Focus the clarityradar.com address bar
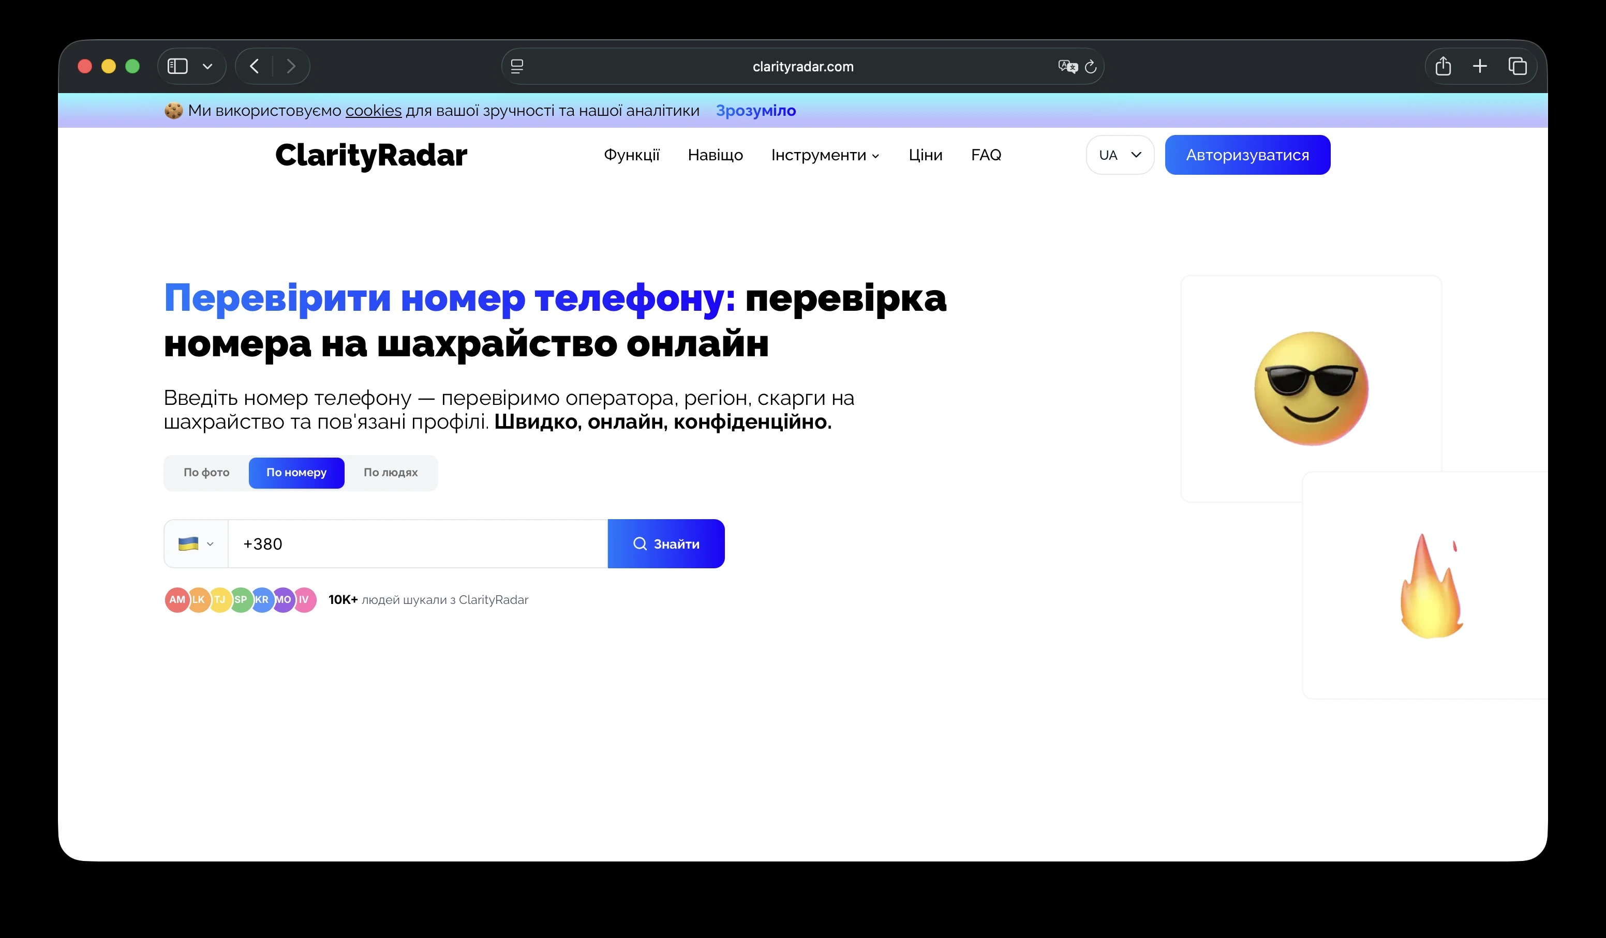The height and width of the screenshot is (938, 1606). point(802,66)
